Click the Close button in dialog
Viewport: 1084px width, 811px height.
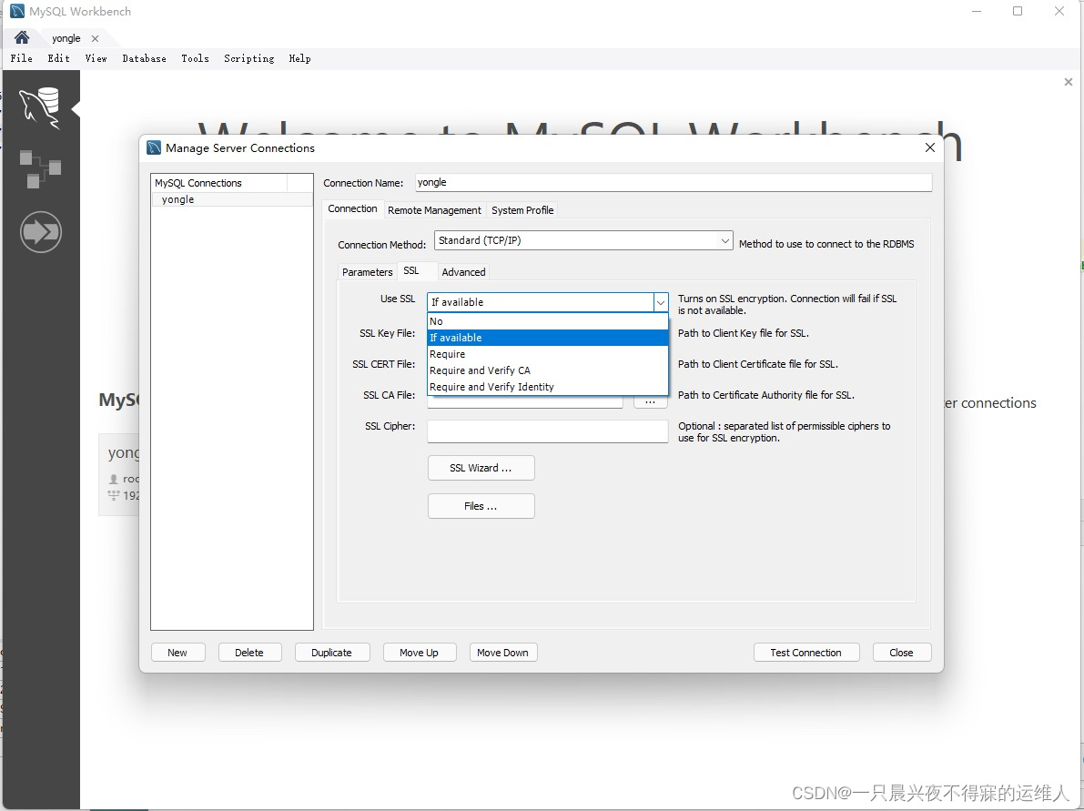coord(901,653)
